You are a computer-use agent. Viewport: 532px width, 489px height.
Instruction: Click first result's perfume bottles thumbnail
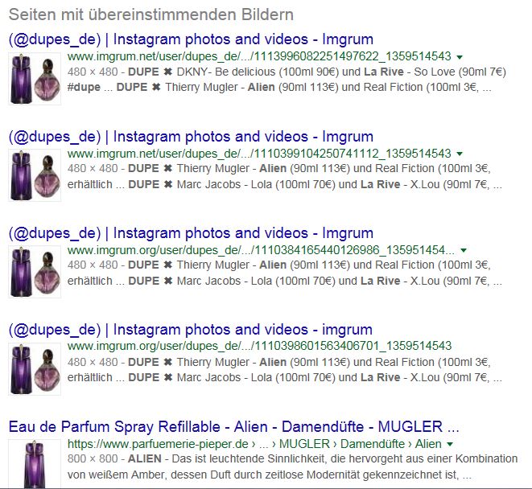point(35,79)
